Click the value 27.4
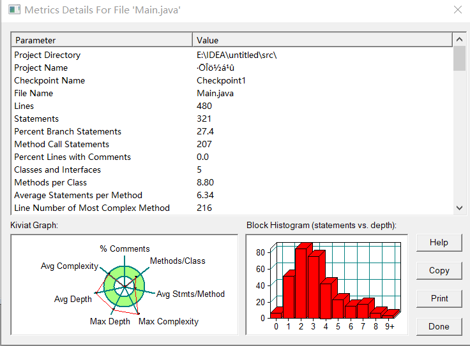This screenshot has width=470, height=346. (x=206, y=131)
